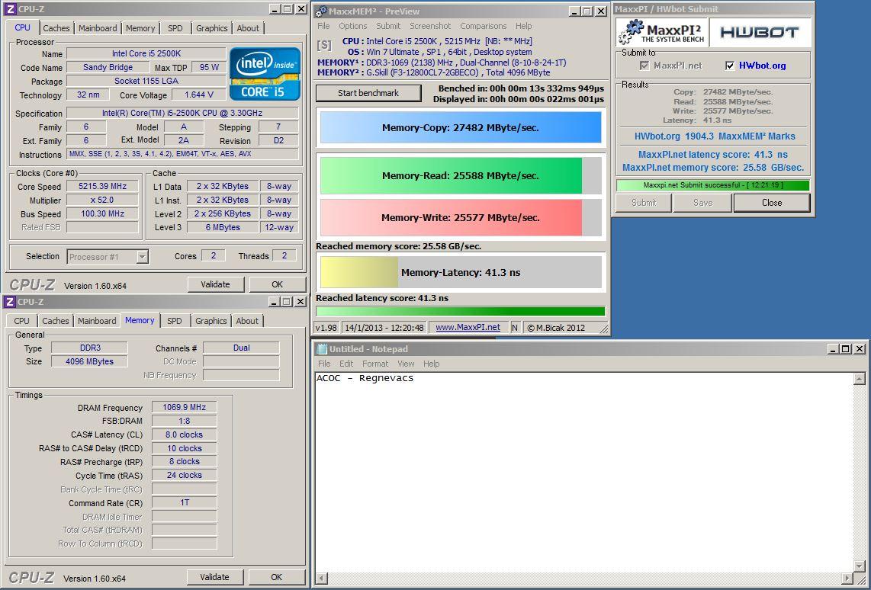Click the N status indicator in MaxxMEM²

coord(515,328)
